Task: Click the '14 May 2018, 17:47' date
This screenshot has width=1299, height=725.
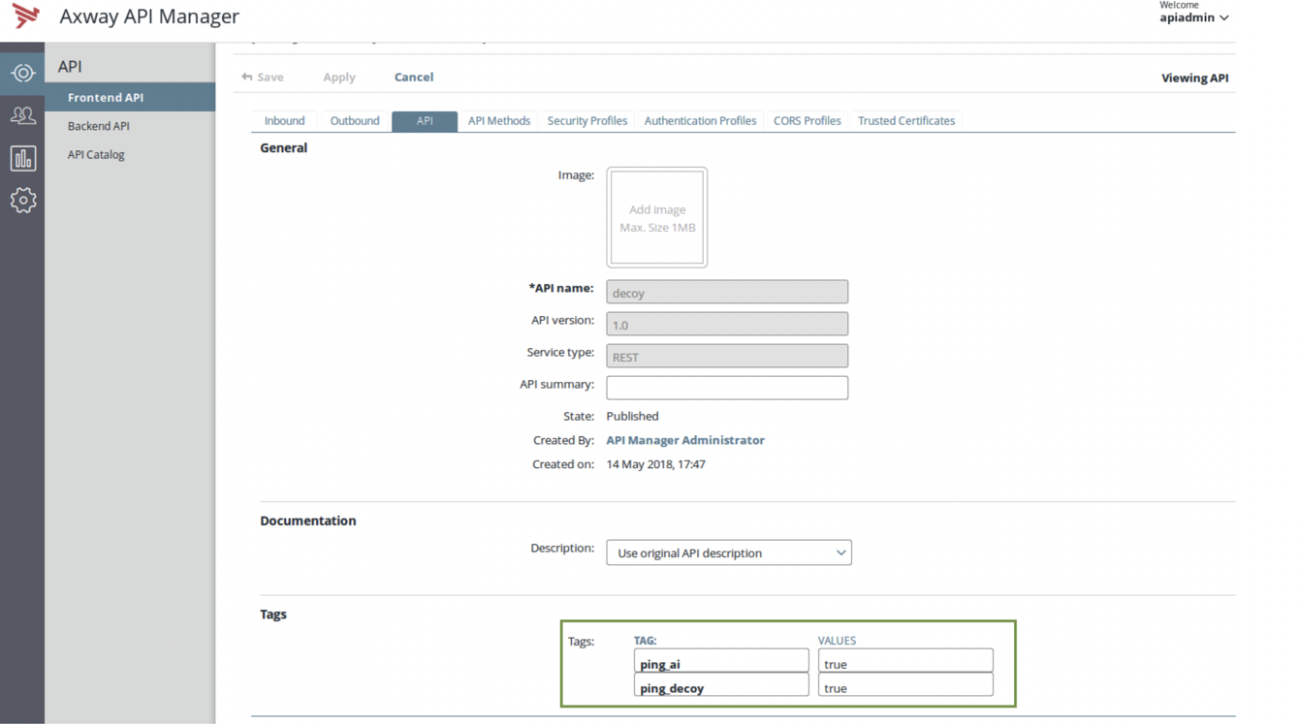Action: [655, 464]
